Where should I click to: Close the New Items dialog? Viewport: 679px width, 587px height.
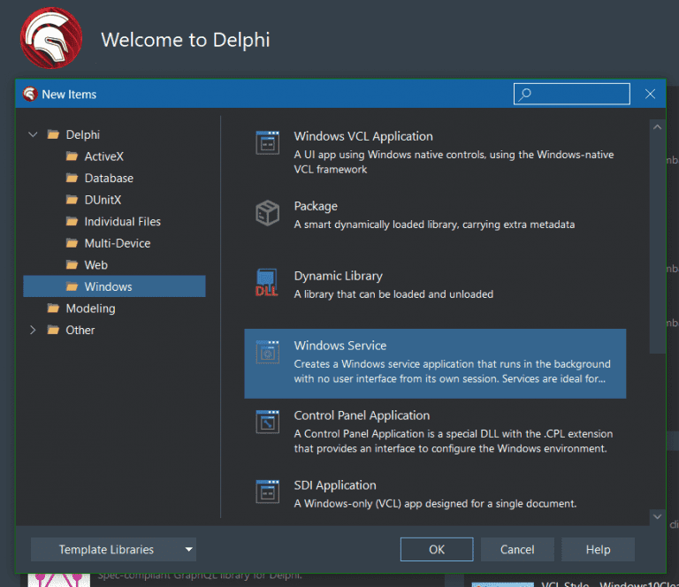coord(650,94)
